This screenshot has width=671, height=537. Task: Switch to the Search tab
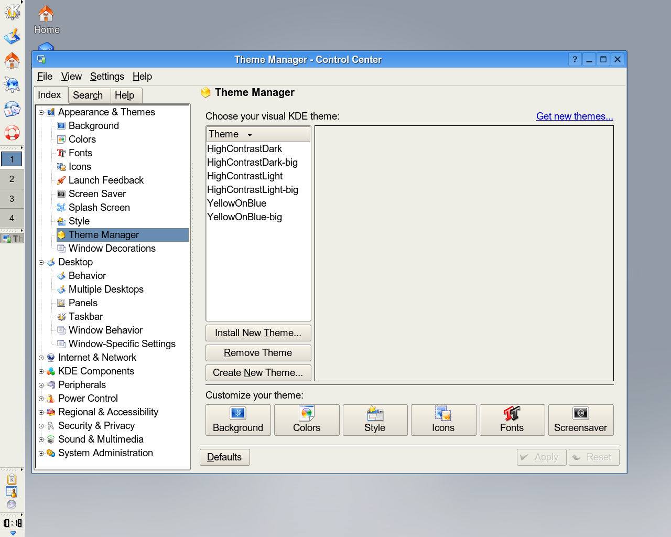click(x=88, y=95)
